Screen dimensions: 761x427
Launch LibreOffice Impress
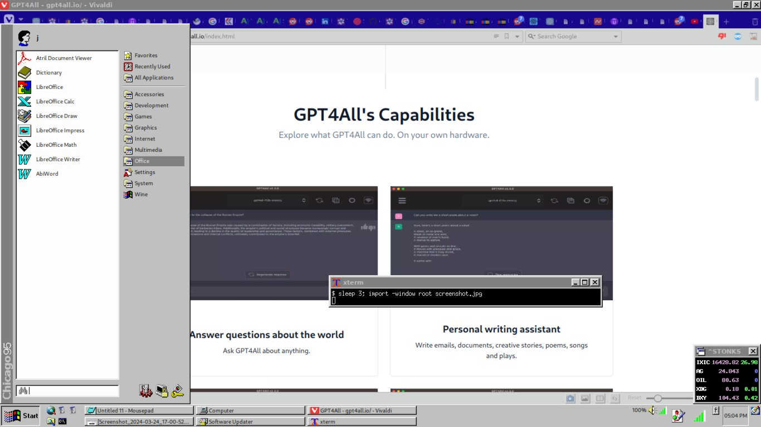point(60,130)
